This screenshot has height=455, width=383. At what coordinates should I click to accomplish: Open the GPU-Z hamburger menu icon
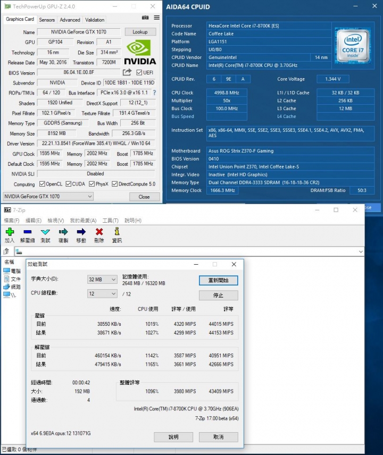click(156, 18)
